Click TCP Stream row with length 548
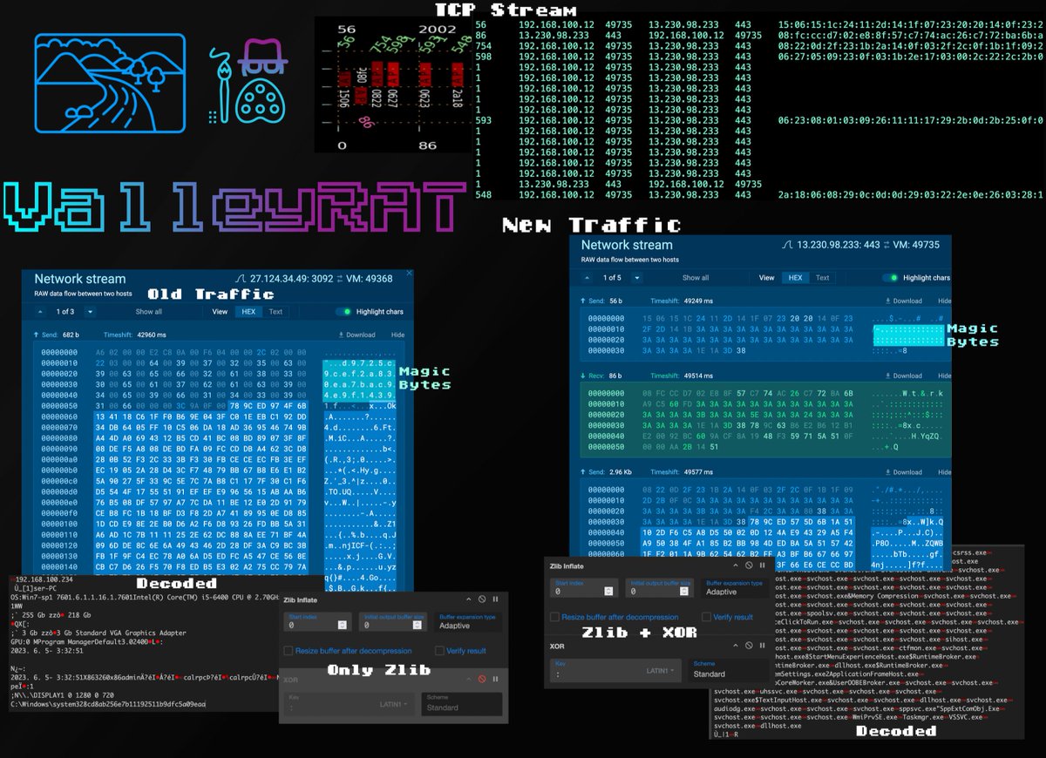1046x758 pixels. [x=758, y=194]
